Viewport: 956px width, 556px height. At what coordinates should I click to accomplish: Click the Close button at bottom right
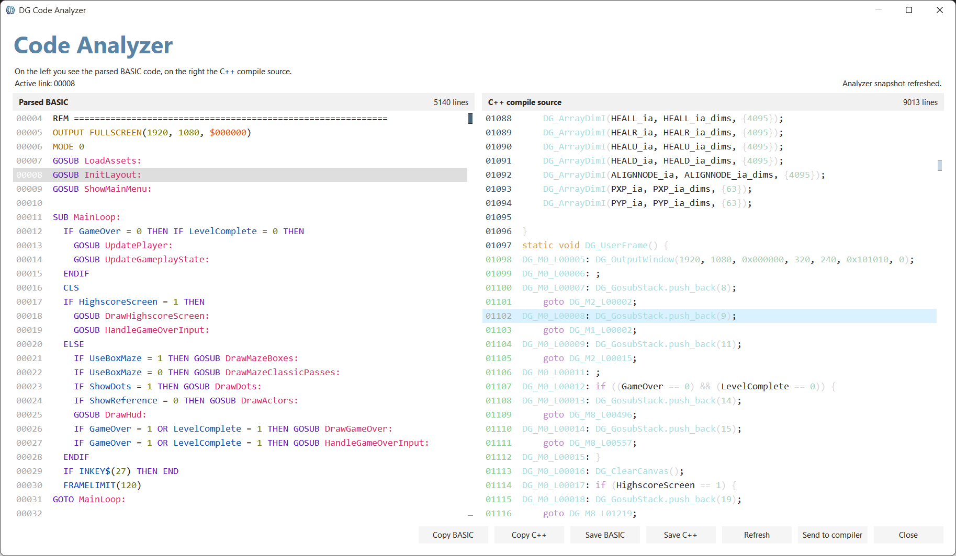(908, 535)
